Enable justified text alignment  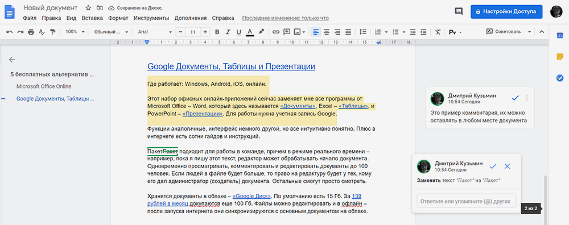point(348,32)
